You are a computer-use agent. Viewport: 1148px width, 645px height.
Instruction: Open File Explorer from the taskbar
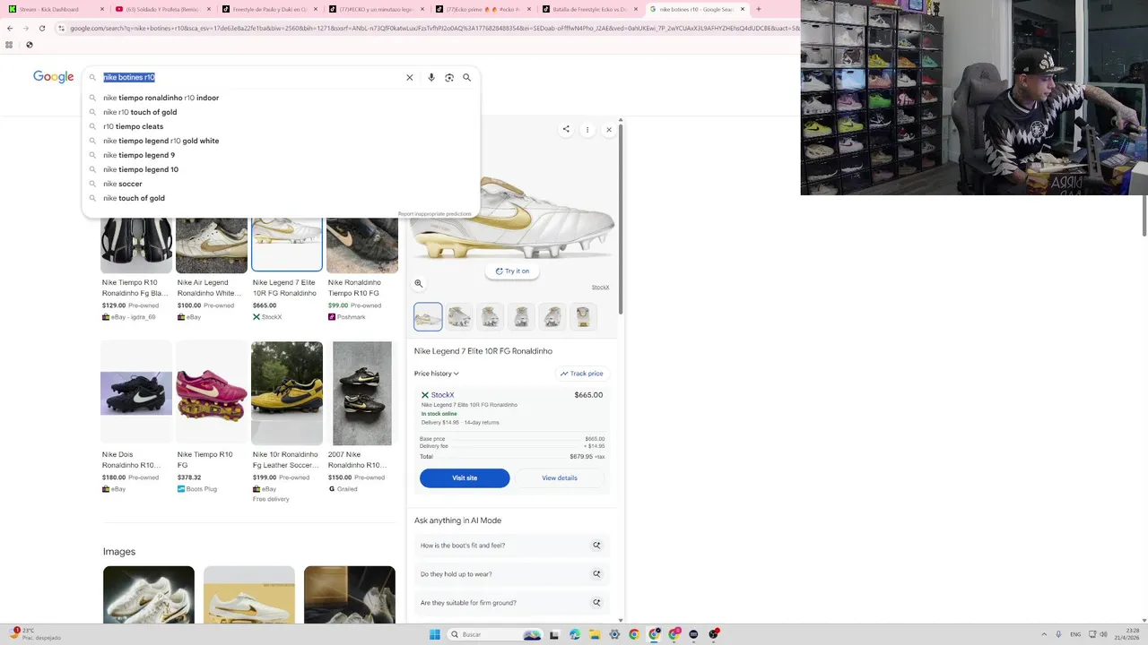[x=595, y=634]
